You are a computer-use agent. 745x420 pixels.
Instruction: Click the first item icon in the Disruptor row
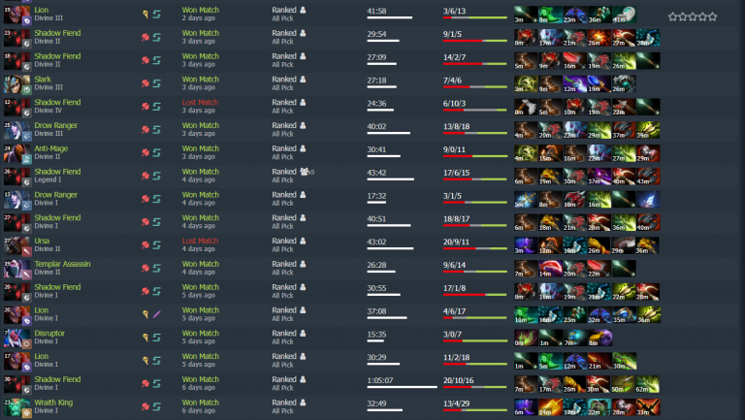526,338
